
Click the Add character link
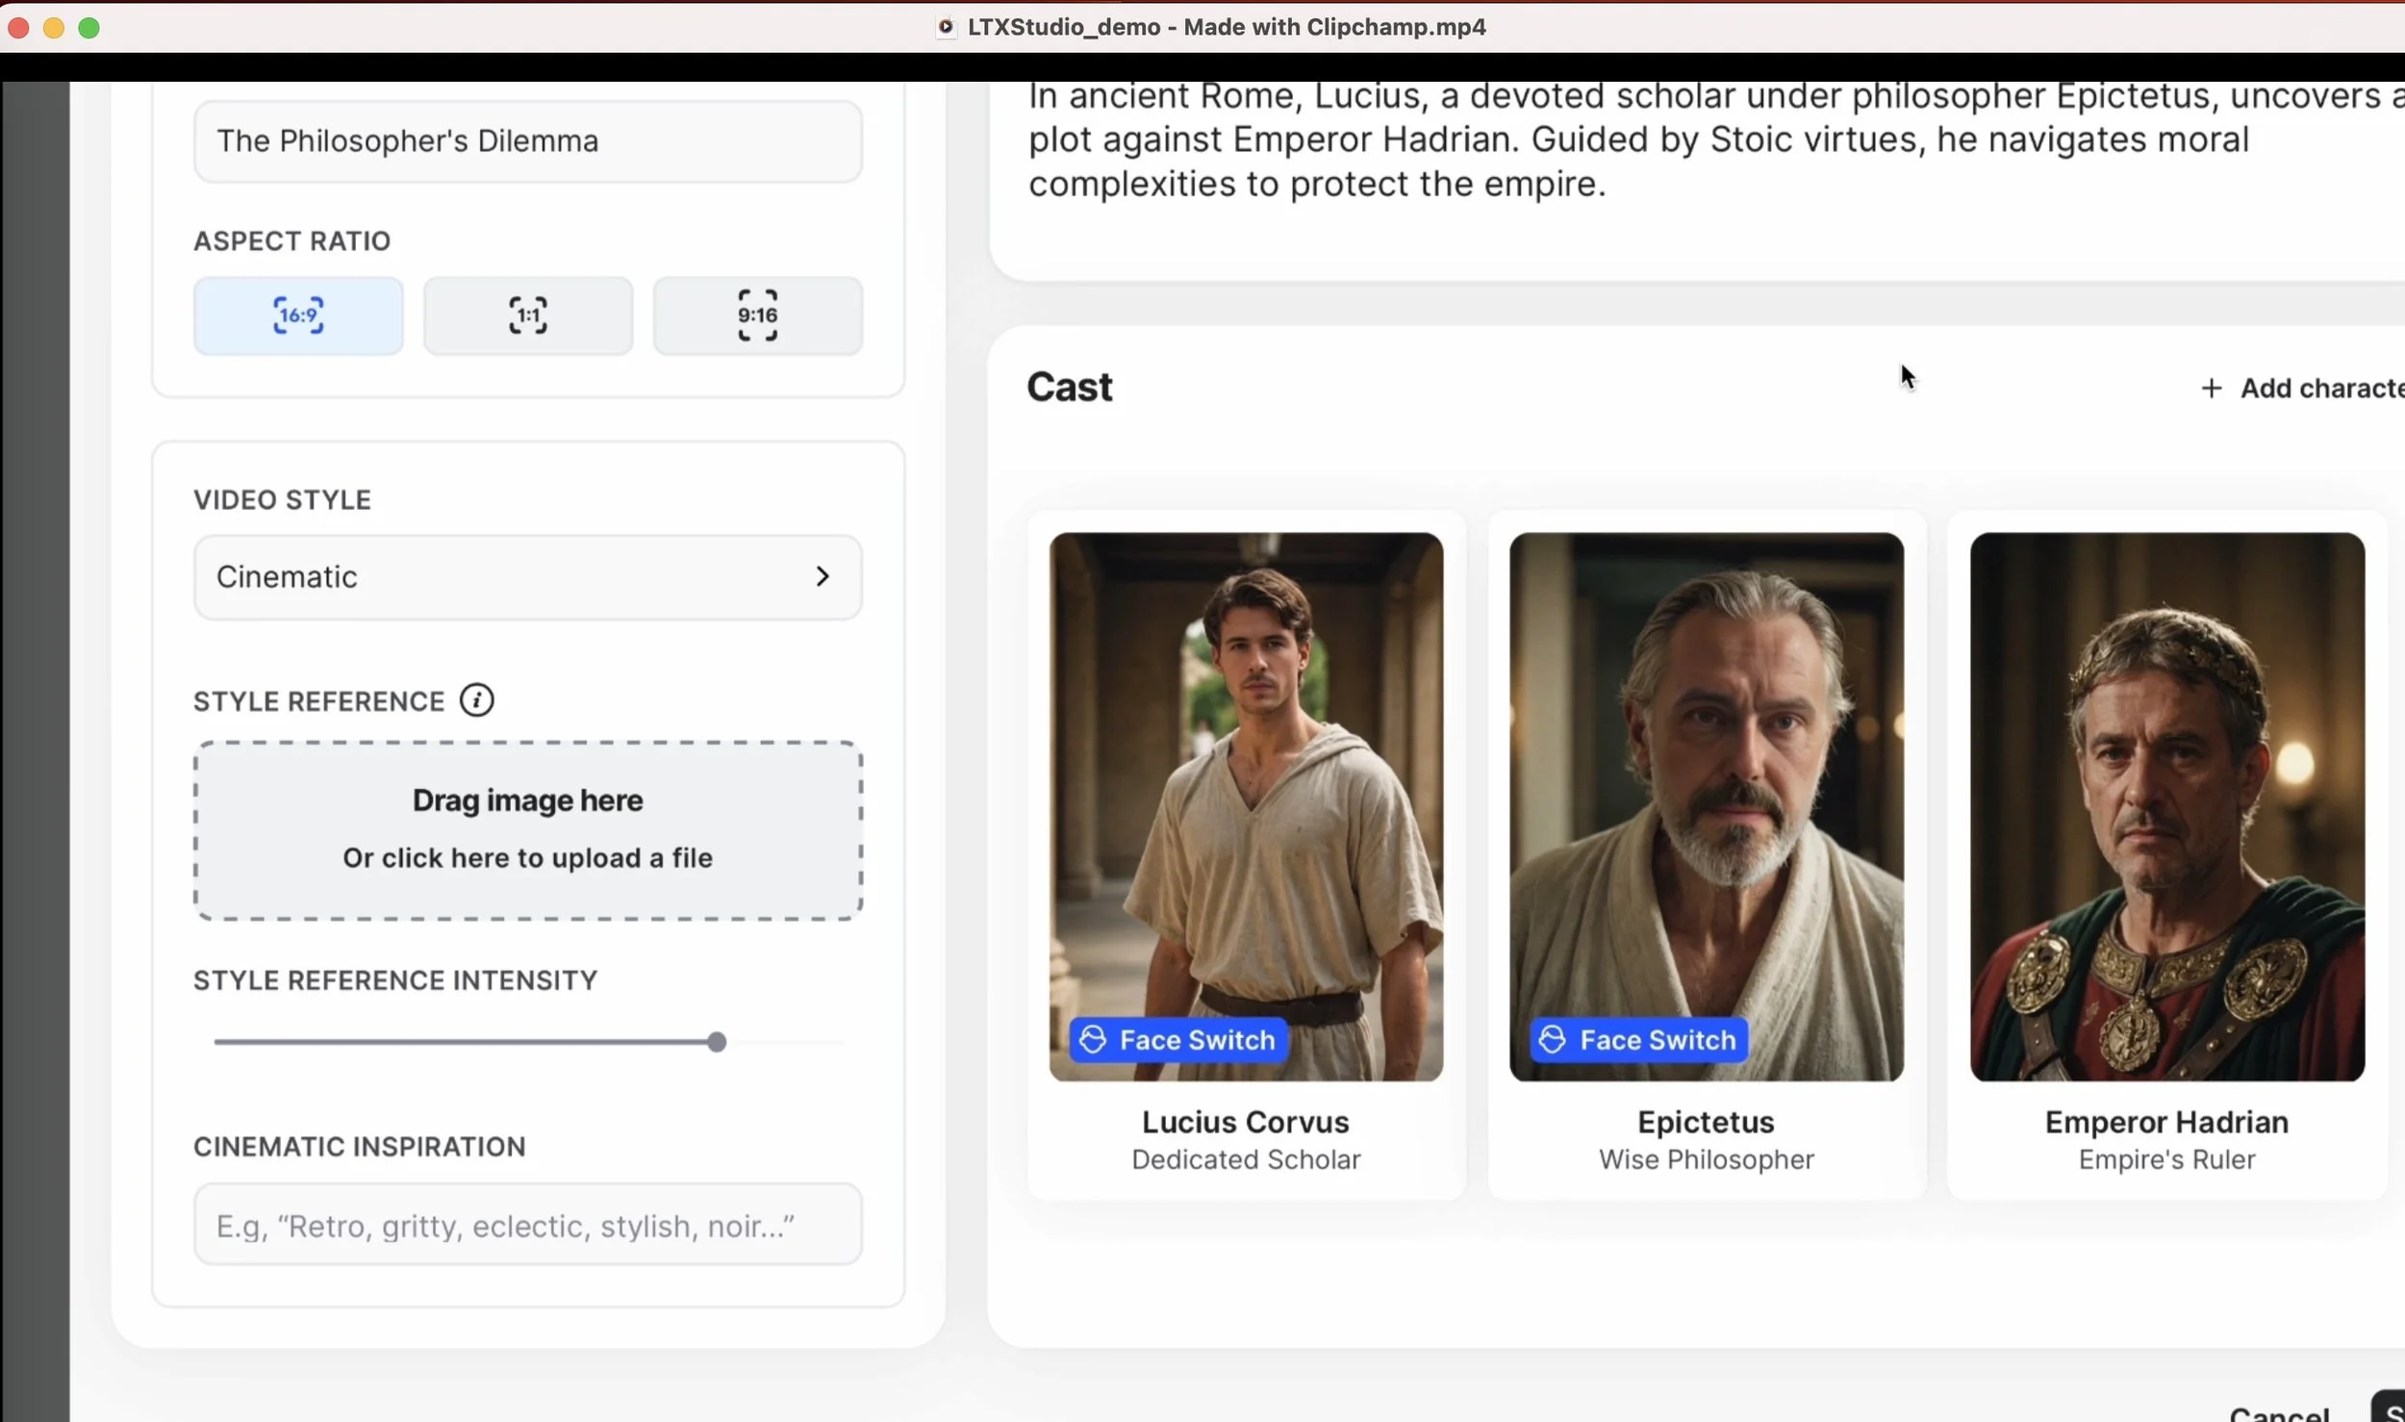click(x=2320, y=388)
